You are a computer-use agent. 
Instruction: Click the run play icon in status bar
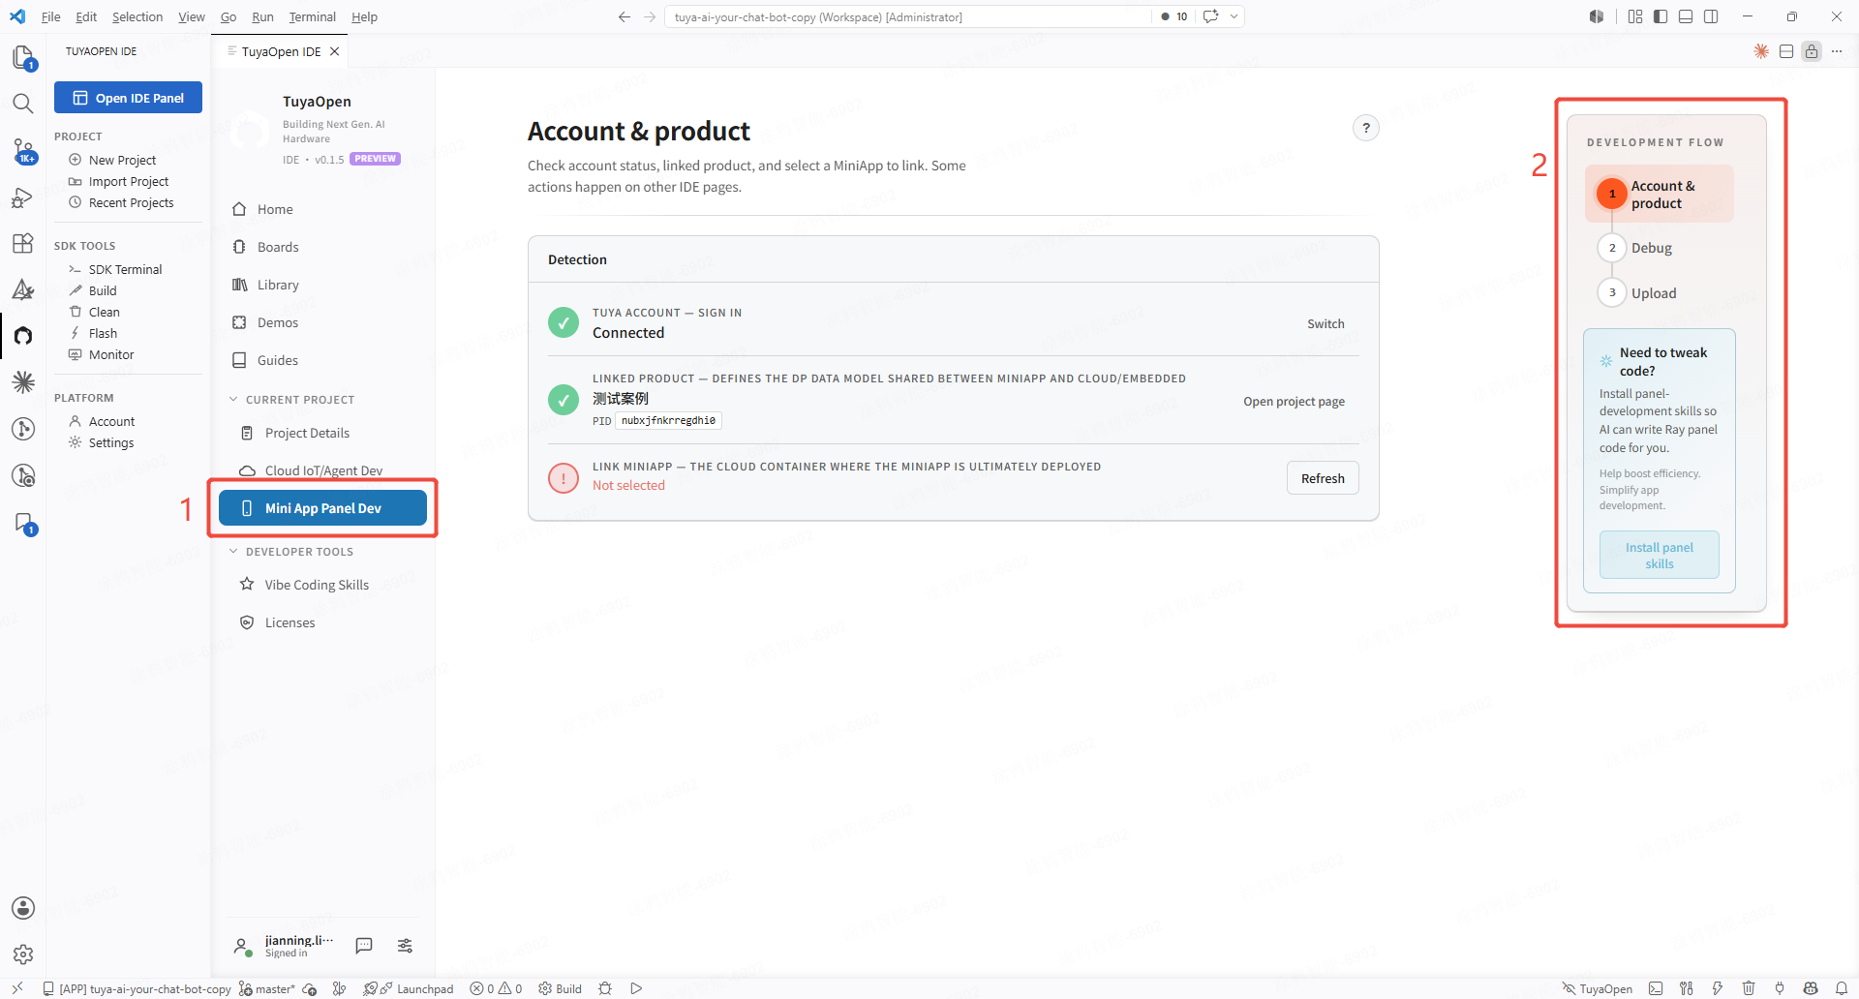tap(636, 988)
